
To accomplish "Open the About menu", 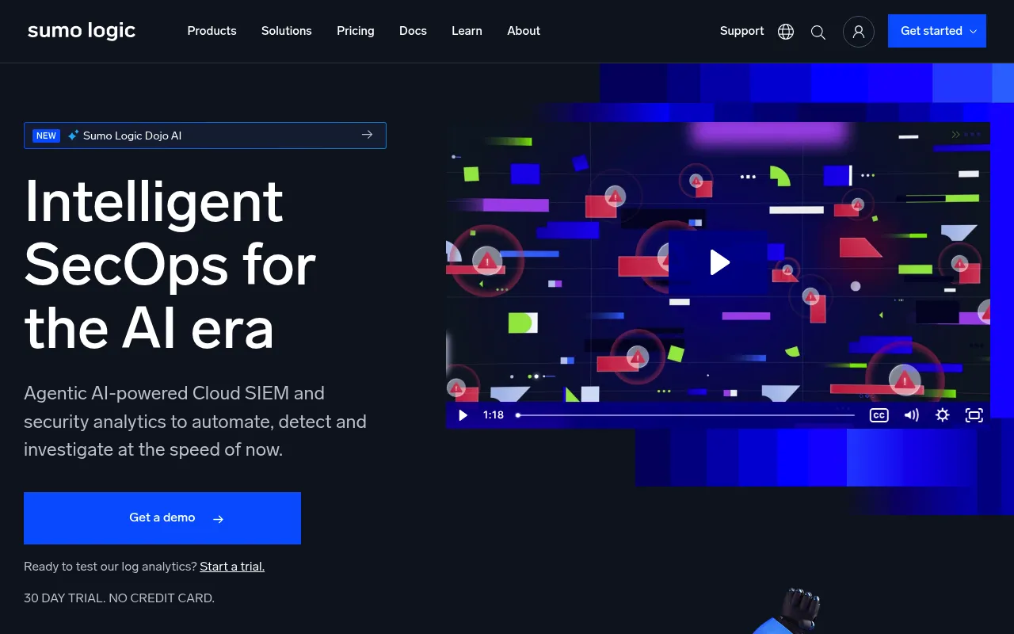I will click(x=524, y=31).
